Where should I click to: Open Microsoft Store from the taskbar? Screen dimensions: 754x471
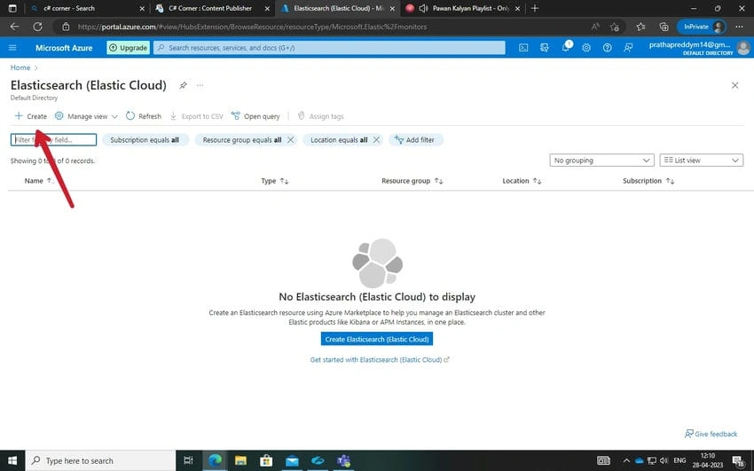(266, 460)
